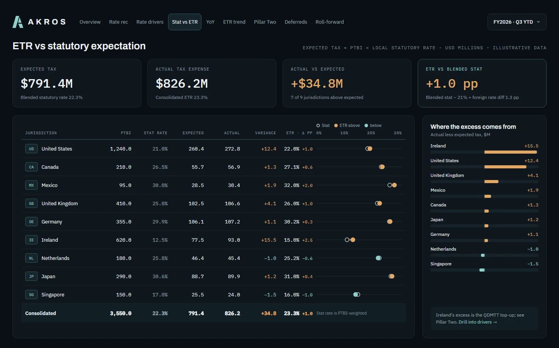Click the SG country code badge
The height and width of the screenshot is (348, 559).
[x=31, y=294]
